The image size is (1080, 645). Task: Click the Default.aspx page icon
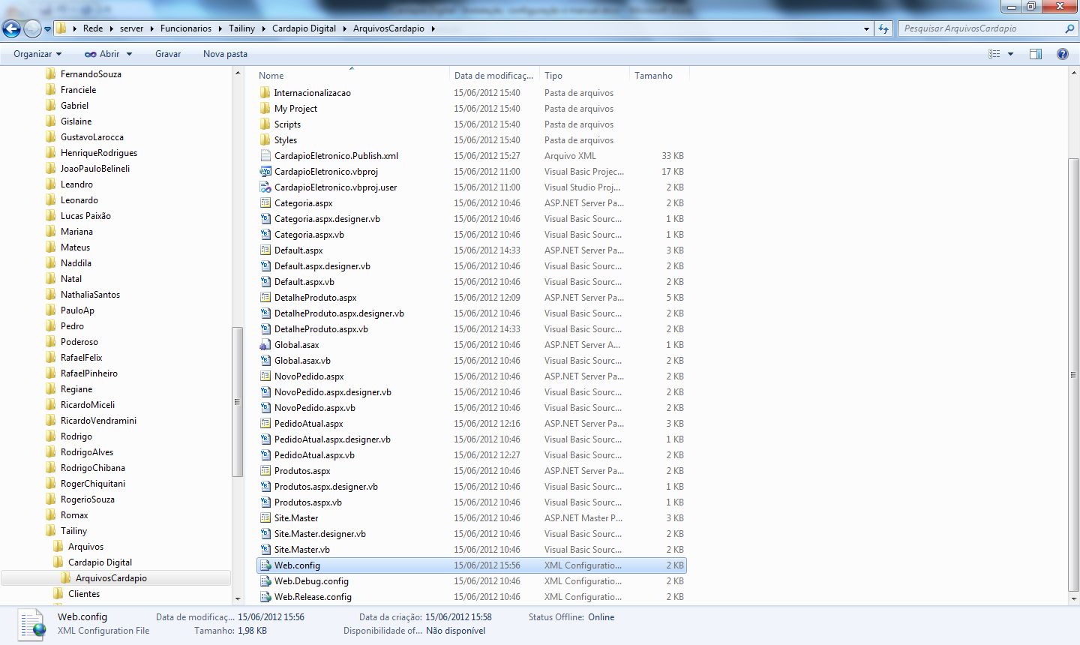[265, 250]
